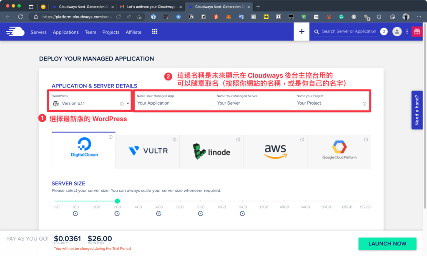Click the browser profile picture
Screen dimensions: 427x256
(406, 17)
